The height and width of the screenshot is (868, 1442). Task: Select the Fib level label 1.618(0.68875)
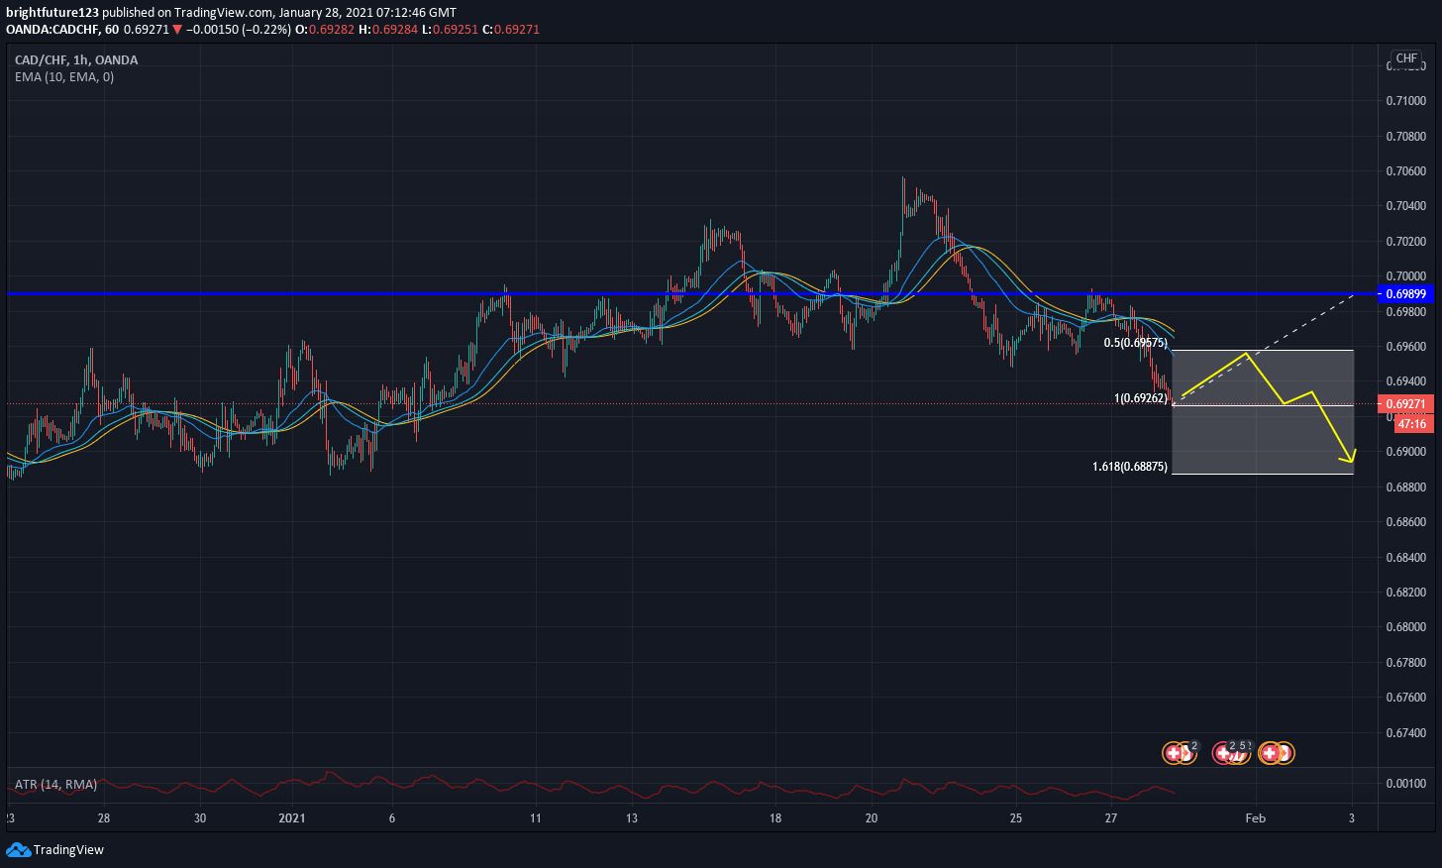(x=1129, y=466)
